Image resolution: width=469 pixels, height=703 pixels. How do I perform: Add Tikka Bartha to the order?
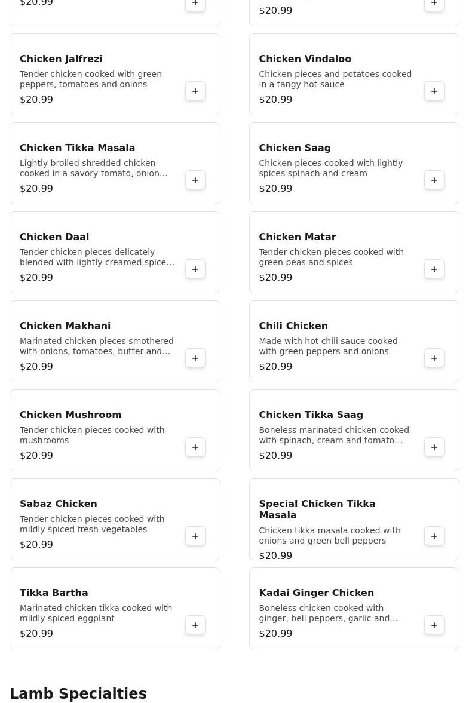(x=195, y=625)
